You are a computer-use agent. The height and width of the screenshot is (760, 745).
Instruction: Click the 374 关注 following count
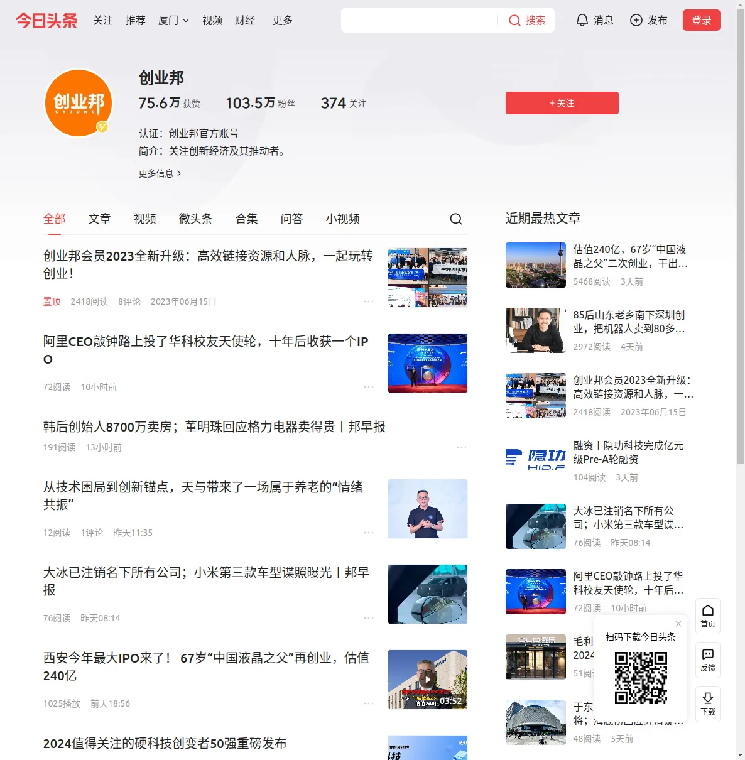point(344,103)
